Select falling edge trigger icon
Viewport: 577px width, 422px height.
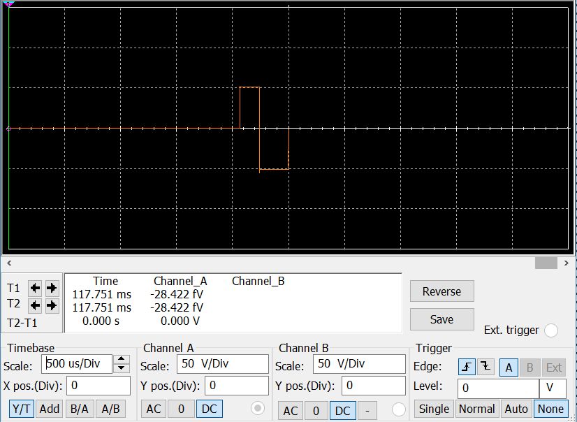(485, 367)
